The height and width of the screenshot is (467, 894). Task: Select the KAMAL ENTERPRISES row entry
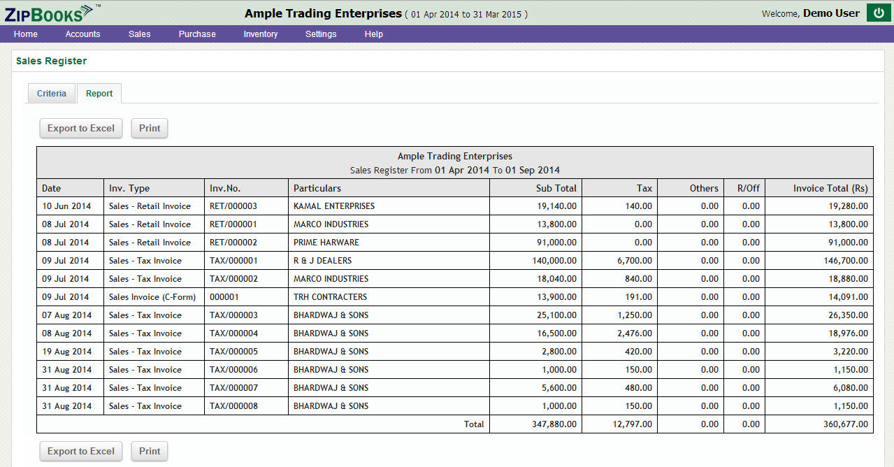point(334,206)
